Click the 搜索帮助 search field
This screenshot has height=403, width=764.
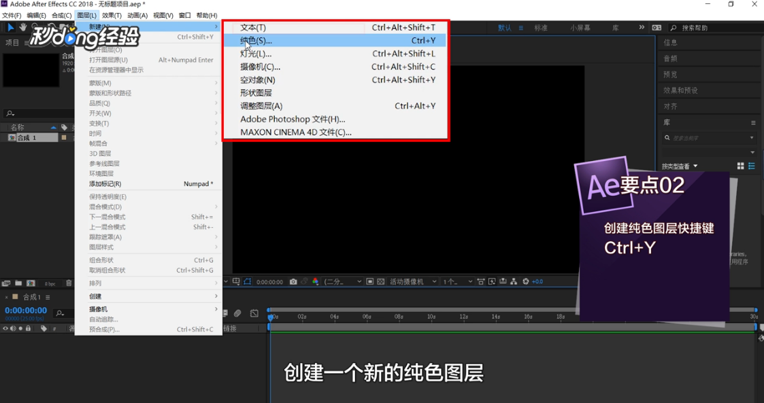(714, 28)
